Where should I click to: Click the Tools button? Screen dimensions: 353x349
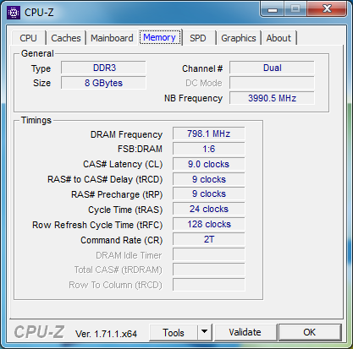tap(174, 333)
